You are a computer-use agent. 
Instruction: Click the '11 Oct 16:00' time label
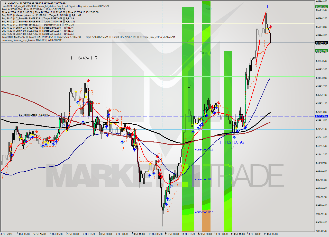coord(188,234)
